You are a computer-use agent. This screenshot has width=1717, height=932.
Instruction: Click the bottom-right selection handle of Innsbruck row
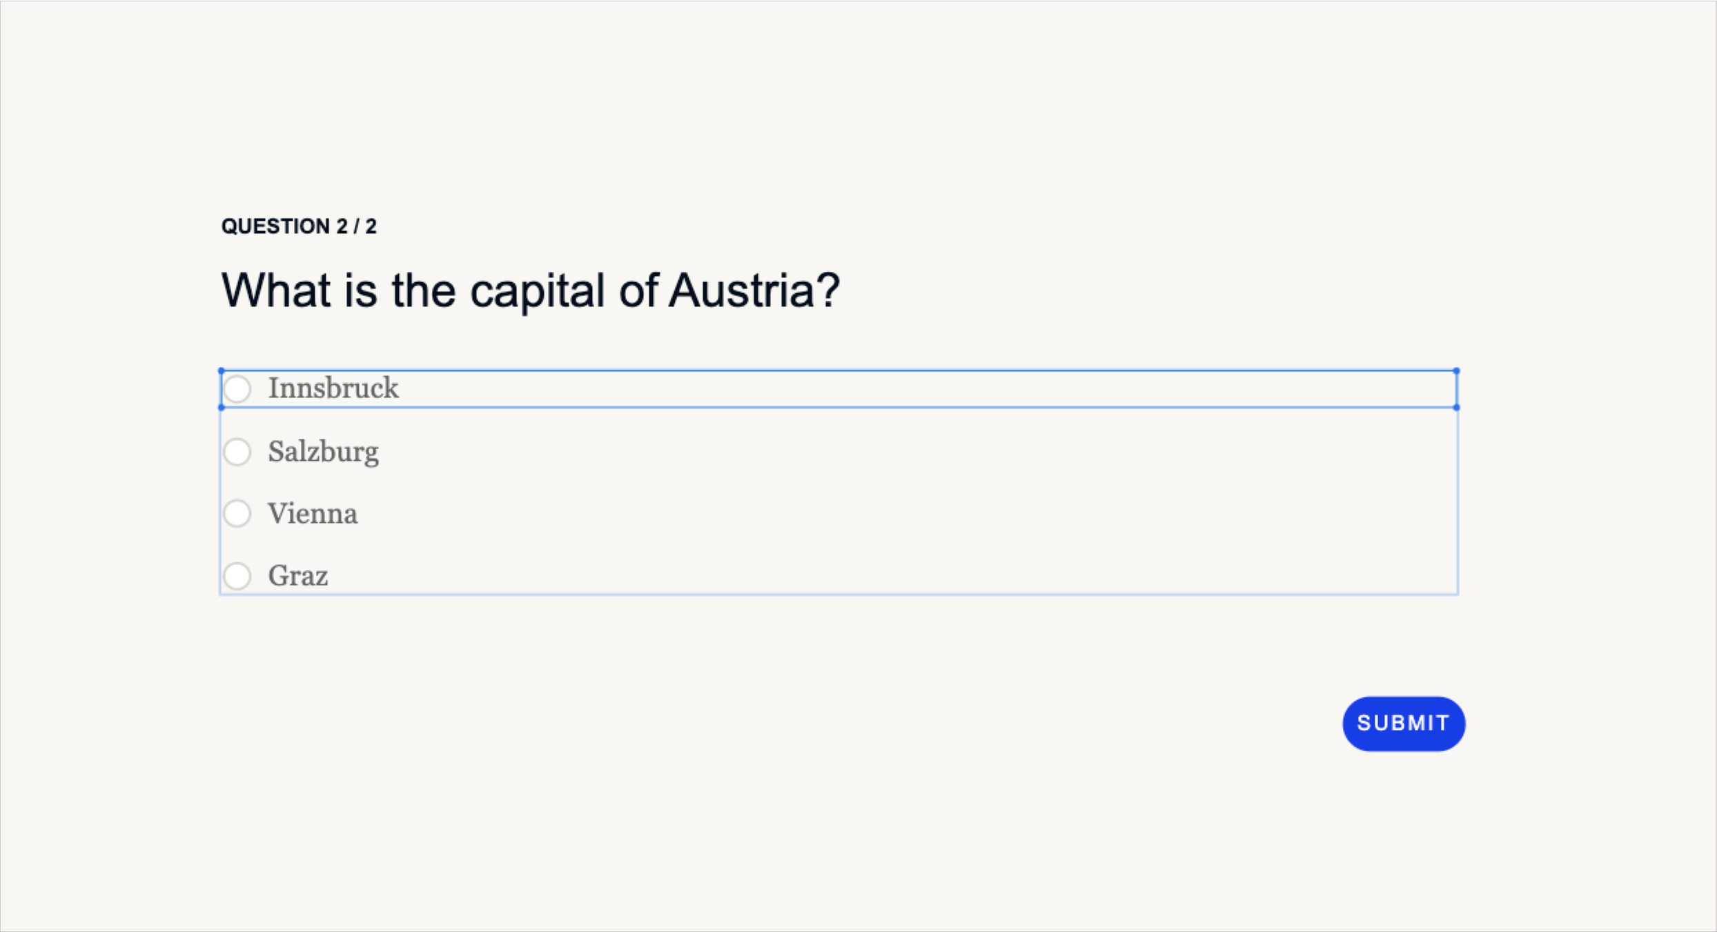(x=1456, y=408)
